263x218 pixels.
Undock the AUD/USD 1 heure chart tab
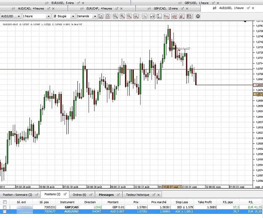248,8
